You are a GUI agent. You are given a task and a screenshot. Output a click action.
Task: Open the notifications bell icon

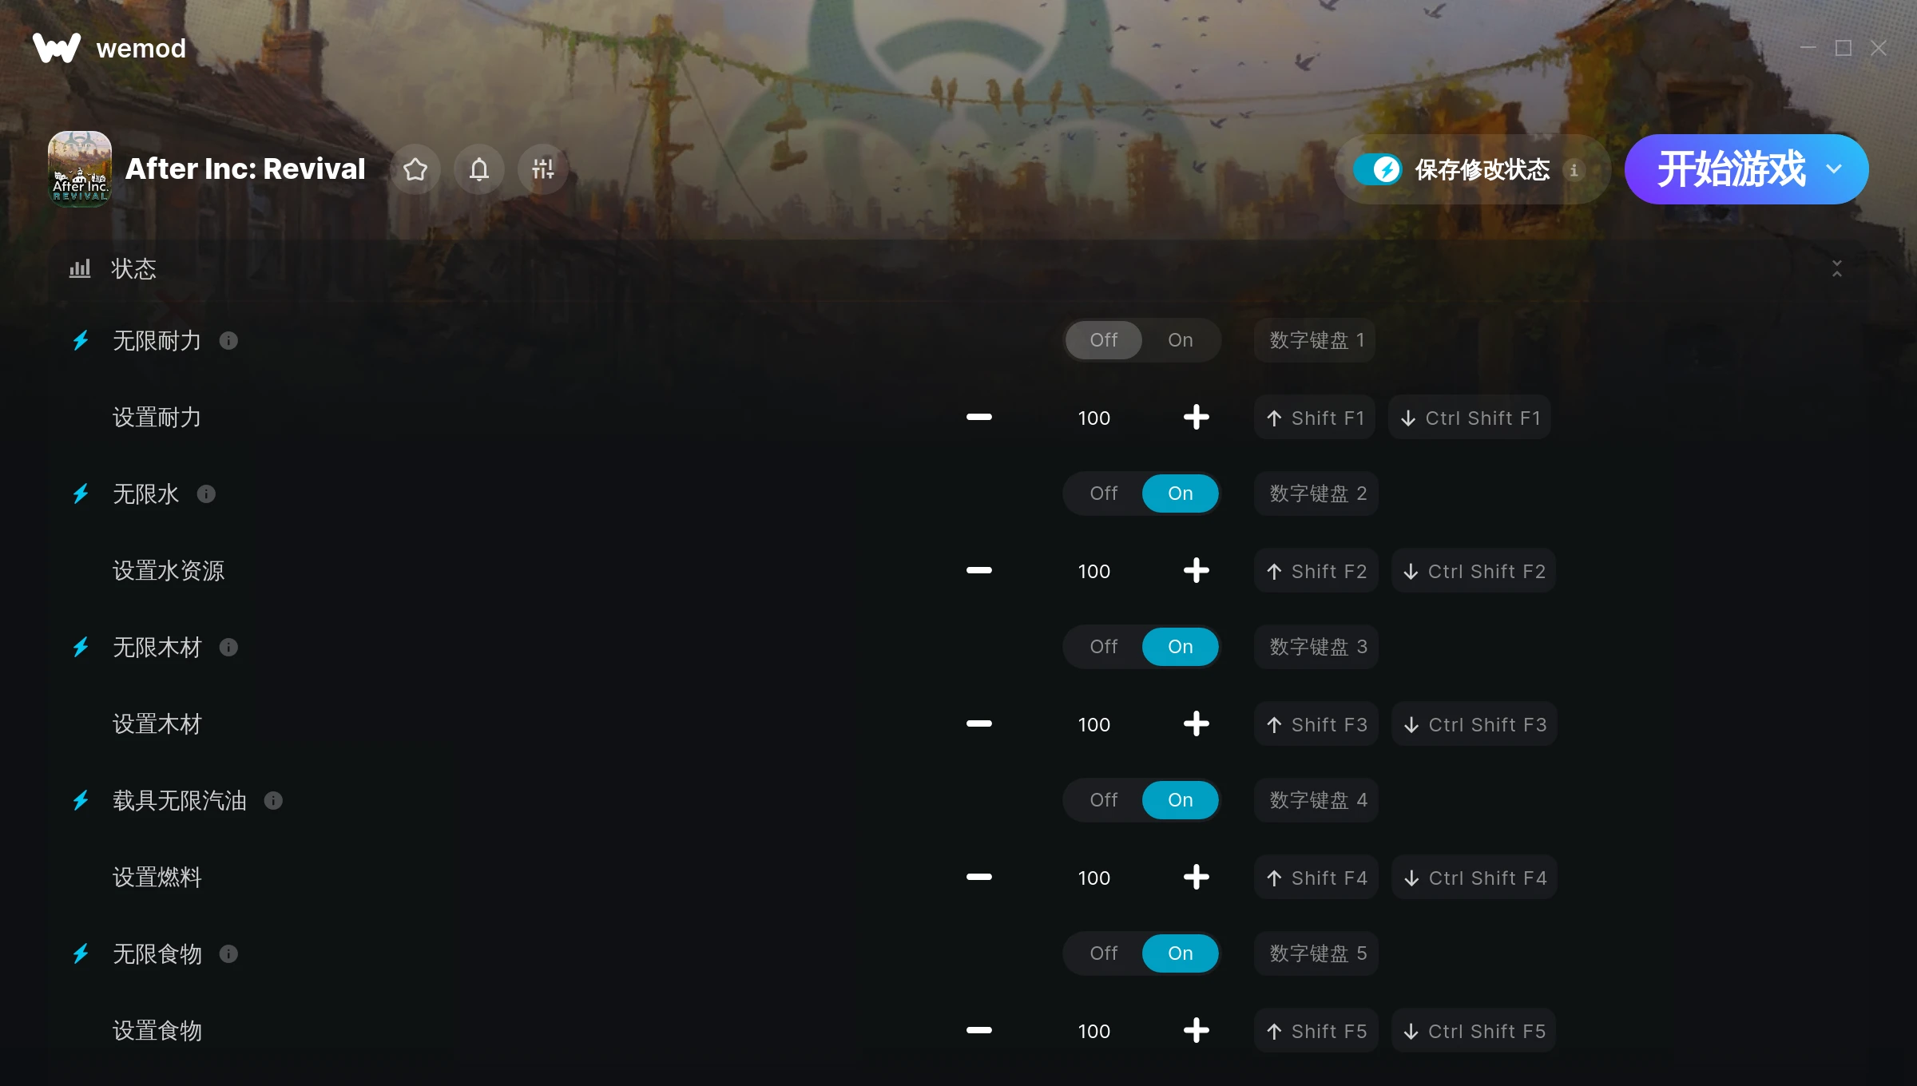point(479,169)
